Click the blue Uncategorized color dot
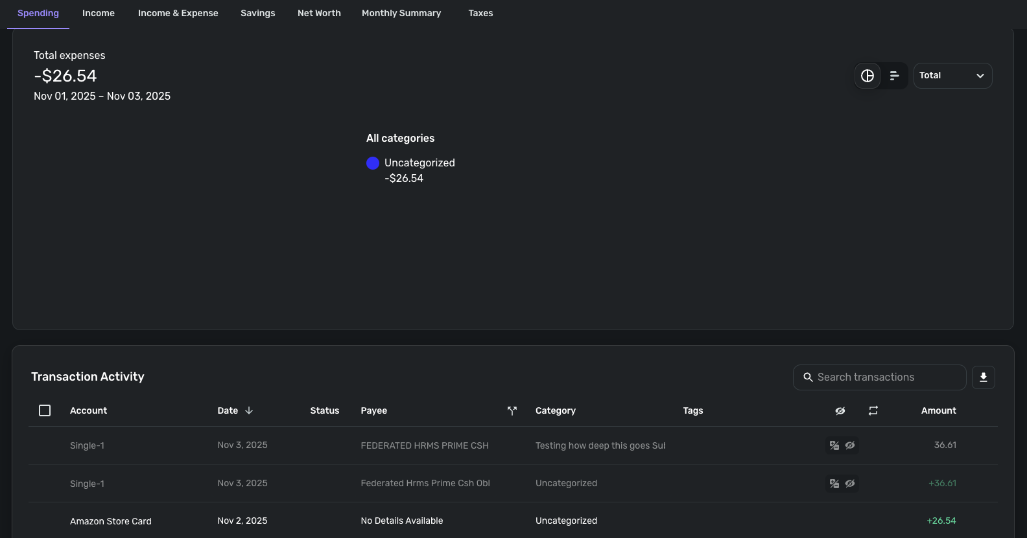Image resolution: width=1027 pixels, height=538 pixels. pyautogui.click(x=373, y=163)
